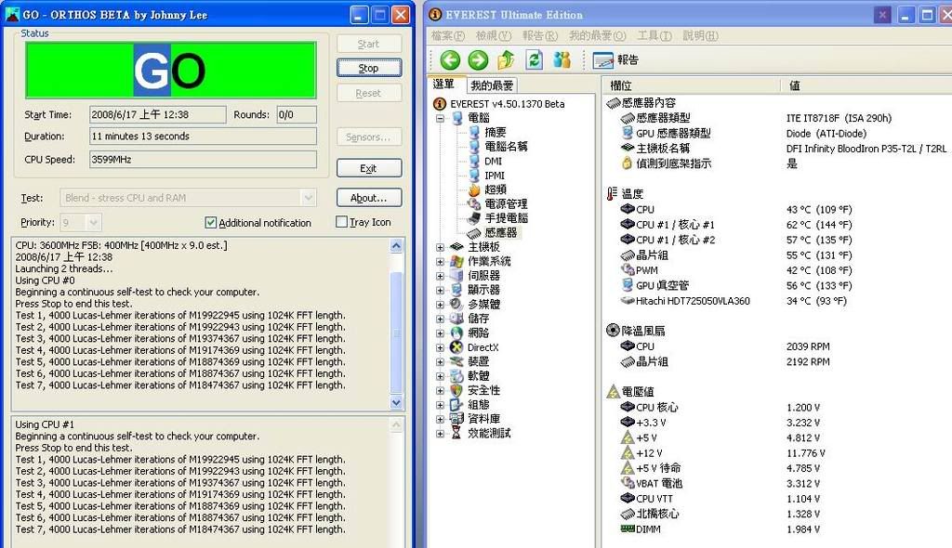The height and width of the screenshot is (548, 952).
Task: Open the 說明(H) menu in EVEREST
Action: point(701,36)
